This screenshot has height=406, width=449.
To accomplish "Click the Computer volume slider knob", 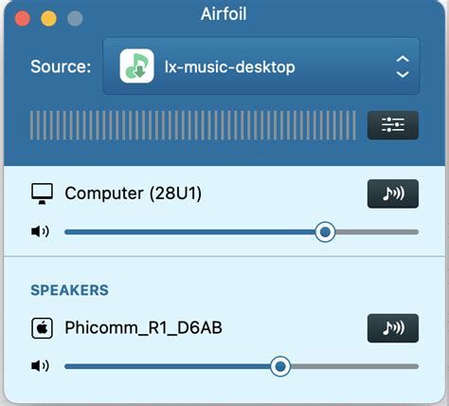I will (325, 232).
